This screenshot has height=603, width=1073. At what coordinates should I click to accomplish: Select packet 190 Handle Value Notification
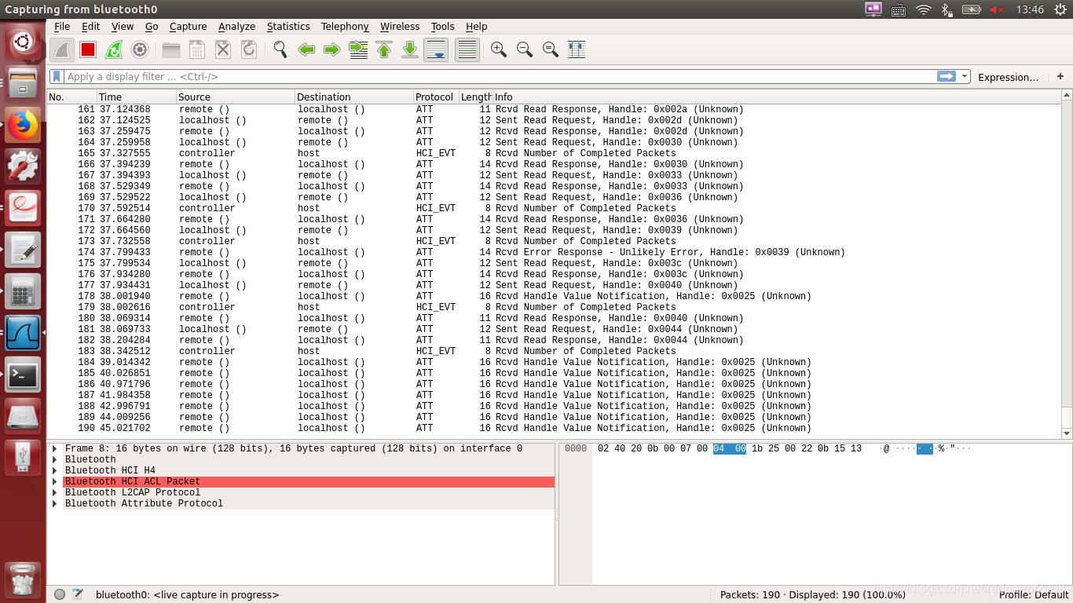[x=554, y=428]
